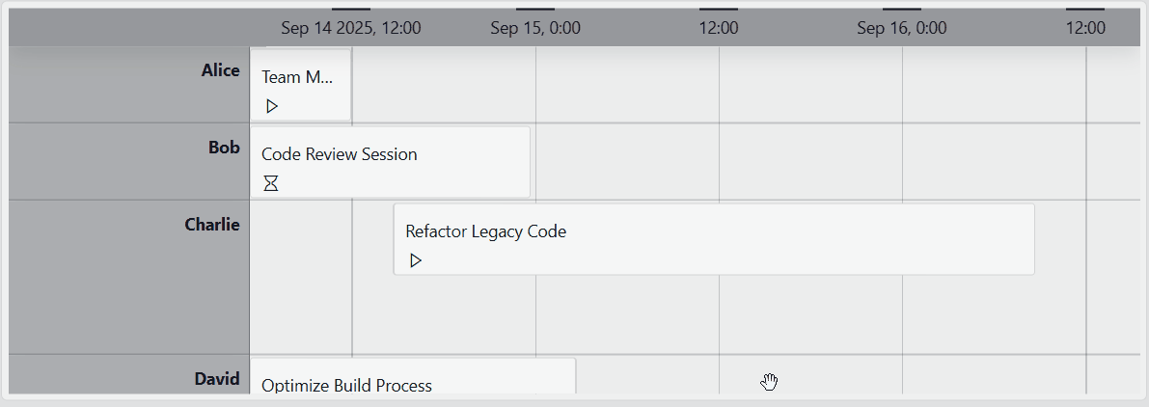This screenshot has width=1149, height=407.
Task: Select the David row label
Action: [217, 378]
